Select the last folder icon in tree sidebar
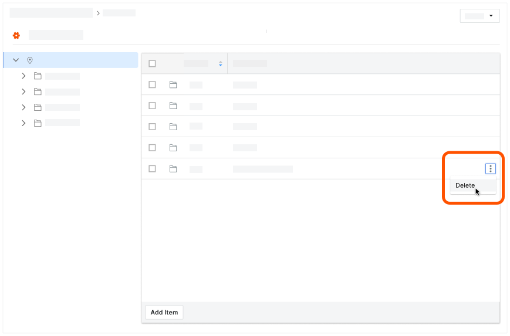Screen dimensions: 510x336 point(38,123)
